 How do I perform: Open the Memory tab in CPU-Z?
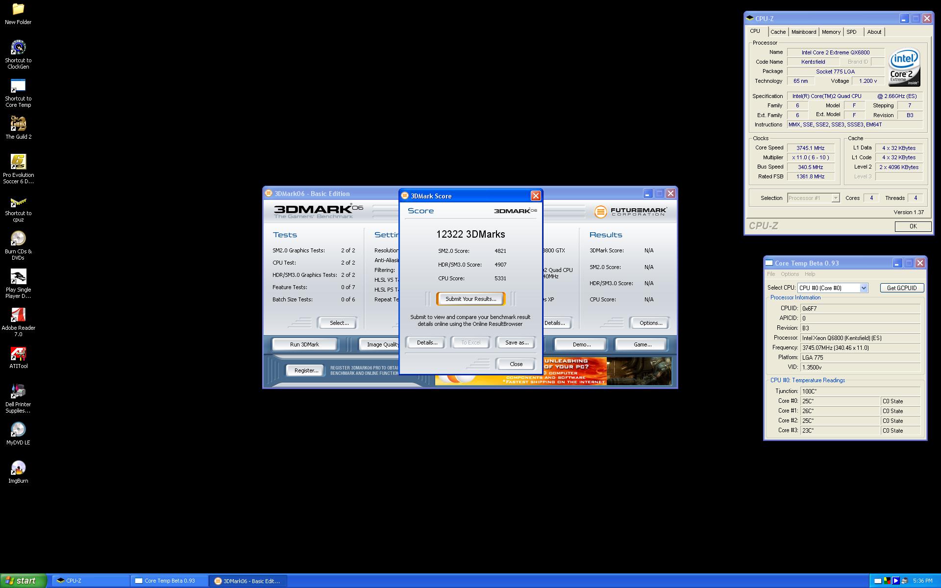(x=831, y=32)
